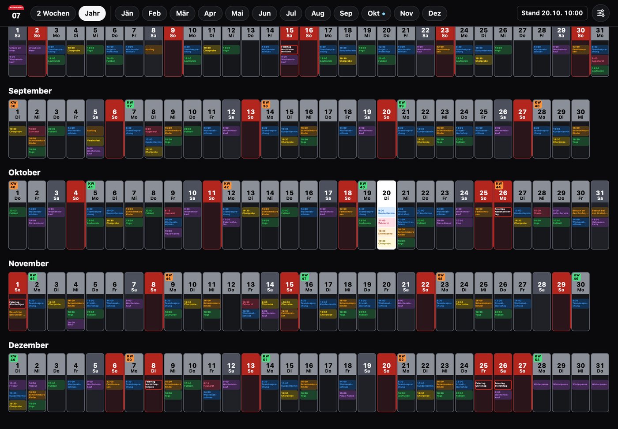The width and height of the screenshot is (618, 429).
Task: Click the calendar app logo icon
Action: (16, 13)
